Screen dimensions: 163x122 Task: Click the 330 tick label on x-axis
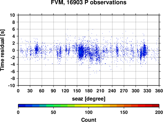(147, 91)
